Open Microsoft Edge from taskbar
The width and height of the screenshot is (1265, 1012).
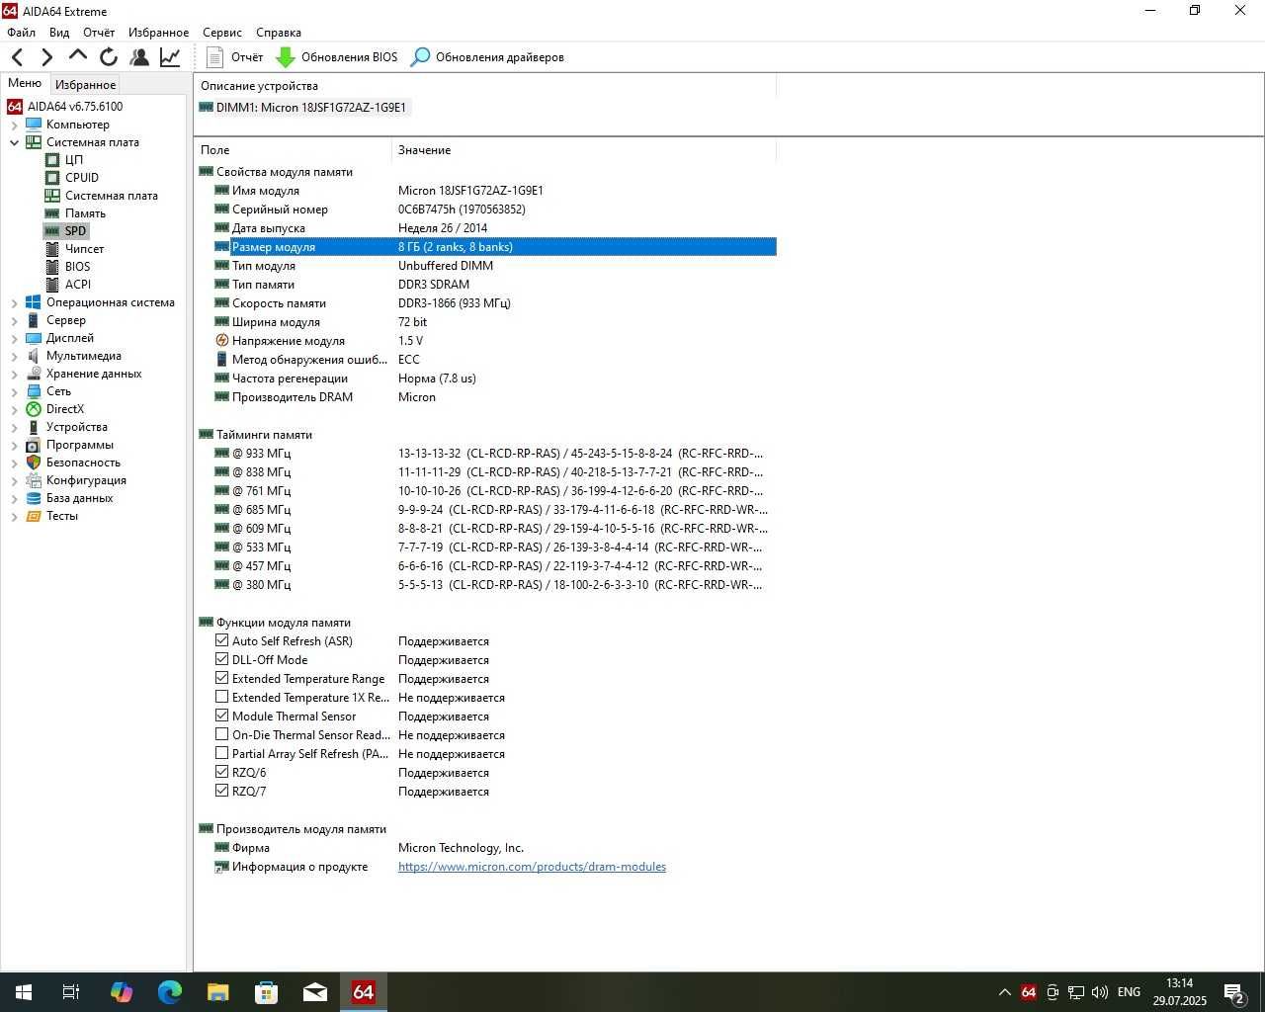point(170,992)
